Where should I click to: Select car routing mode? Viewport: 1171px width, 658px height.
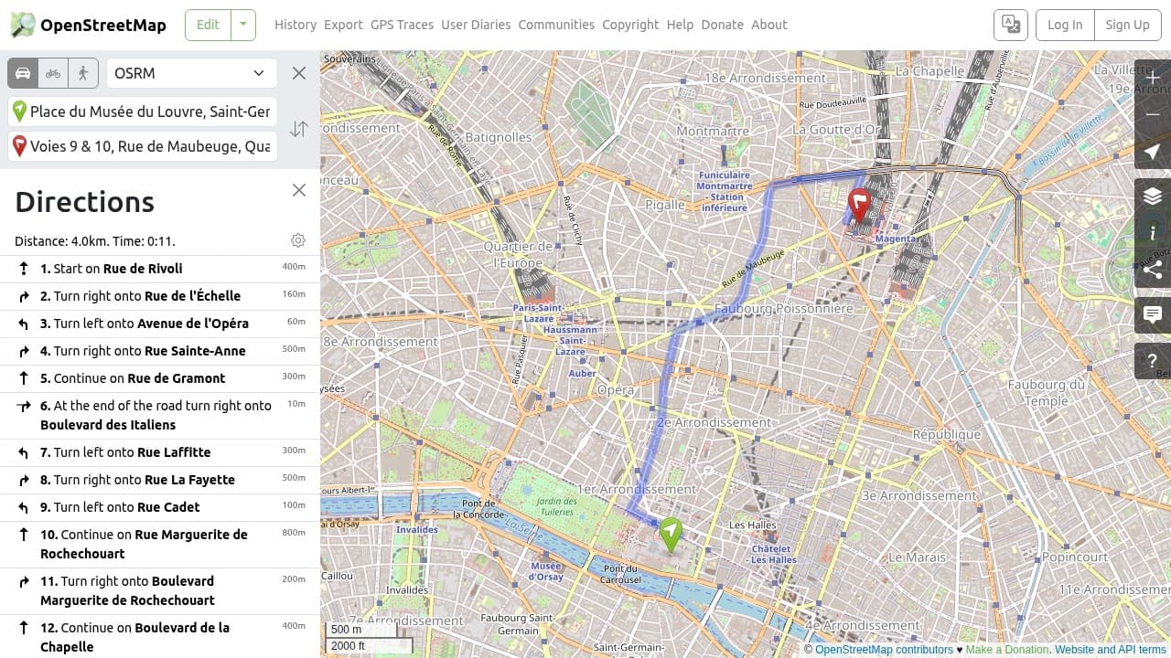tap(23, 73)
